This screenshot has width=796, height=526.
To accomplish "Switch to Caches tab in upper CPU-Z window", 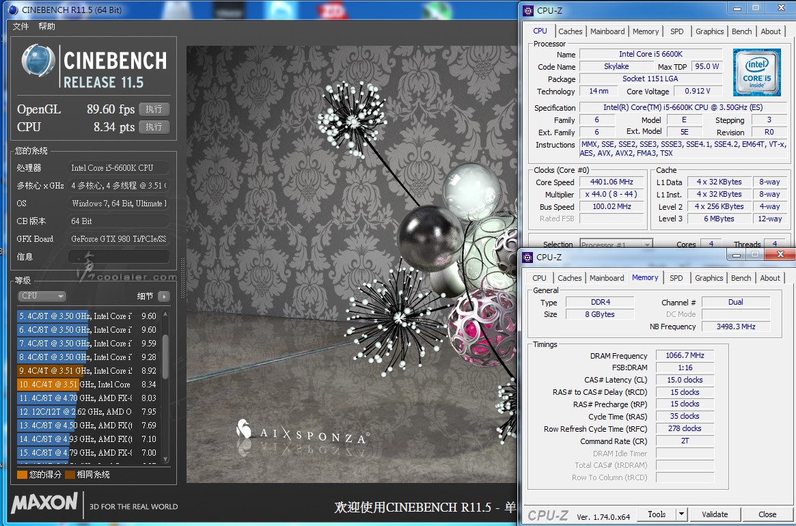I will point(571,31).
